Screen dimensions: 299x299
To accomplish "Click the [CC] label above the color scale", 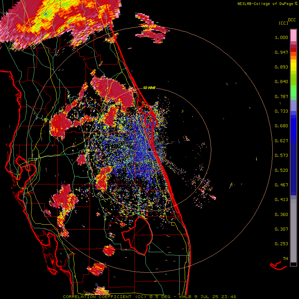I will tap(284, 23).
